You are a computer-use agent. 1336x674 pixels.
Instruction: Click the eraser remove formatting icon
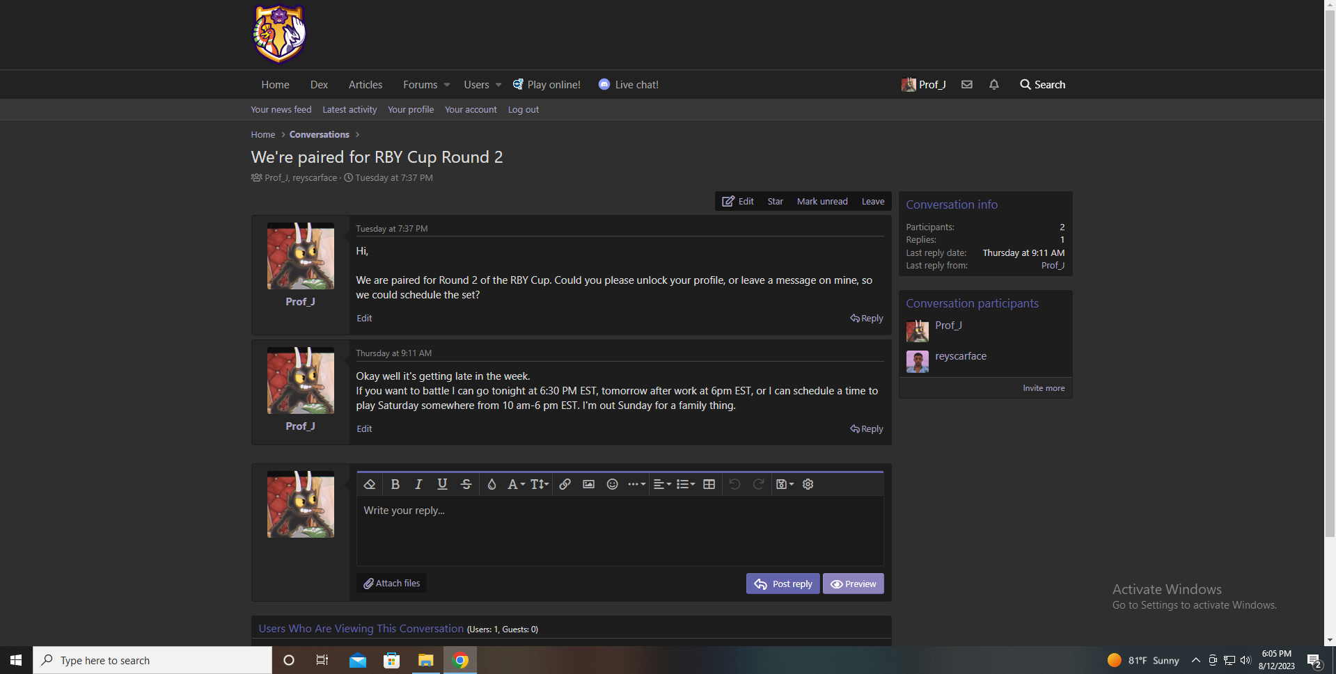(370, 485)
